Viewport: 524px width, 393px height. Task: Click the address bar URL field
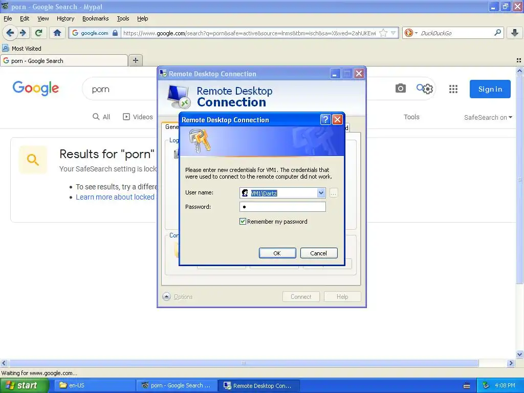tap(250, 33)
